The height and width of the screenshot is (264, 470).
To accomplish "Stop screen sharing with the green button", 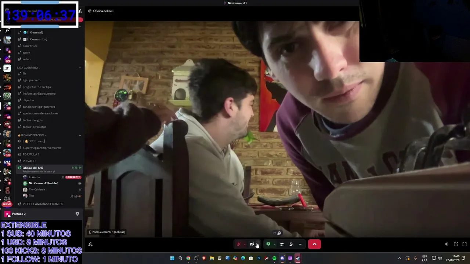I will click(268, 244).
